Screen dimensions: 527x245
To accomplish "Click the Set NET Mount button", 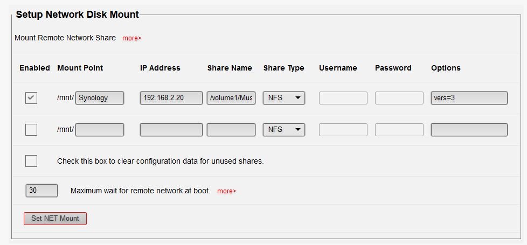I will 55,218.
